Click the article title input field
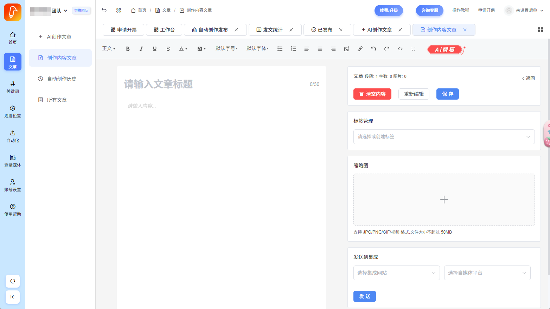550x309 pixels. pyautogui.click(x=215, y=84)
